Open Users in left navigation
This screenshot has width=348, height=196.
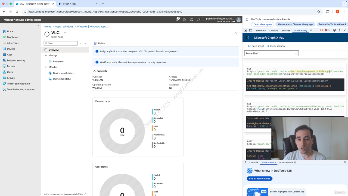click(10, 72)
